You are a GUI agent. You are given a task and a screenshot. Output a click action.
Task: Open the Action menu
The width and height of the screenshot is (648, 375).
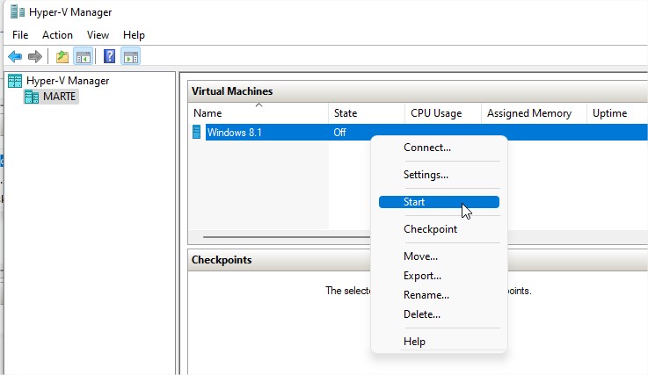tap(57, 35)
